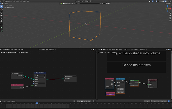Image resolution: width=172 pixels, height=109 pixels.
Task: Open the Integer data type dropdown
Action: pos(40,75)
